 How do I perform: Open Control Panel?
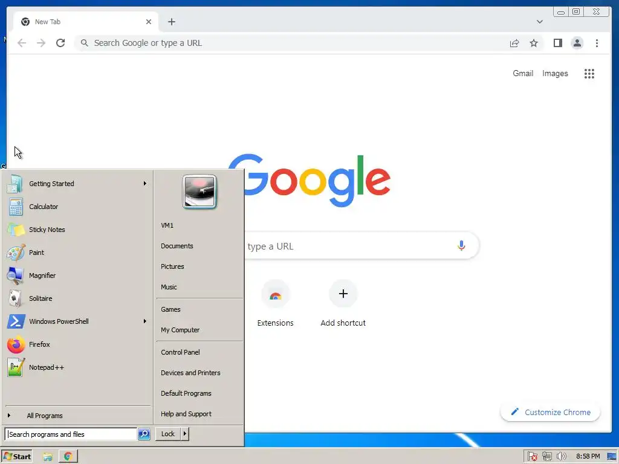tap(180, 352)
